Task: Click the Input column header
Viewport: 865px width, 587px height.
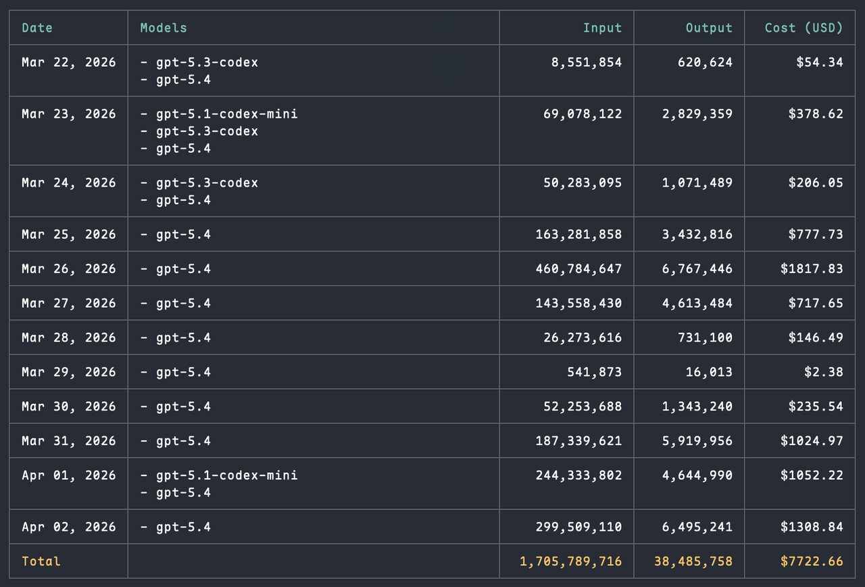Action: point(602,28)
